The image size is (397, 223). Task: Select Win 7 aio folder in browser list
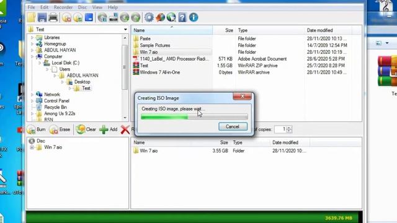pos(149,52)
